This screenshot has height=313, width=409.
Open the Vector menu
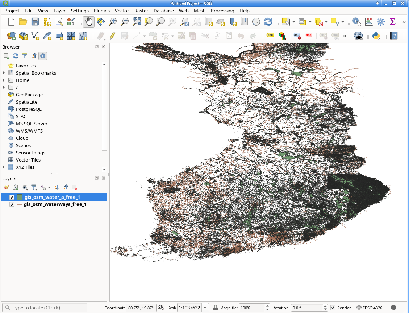(122, 11)
